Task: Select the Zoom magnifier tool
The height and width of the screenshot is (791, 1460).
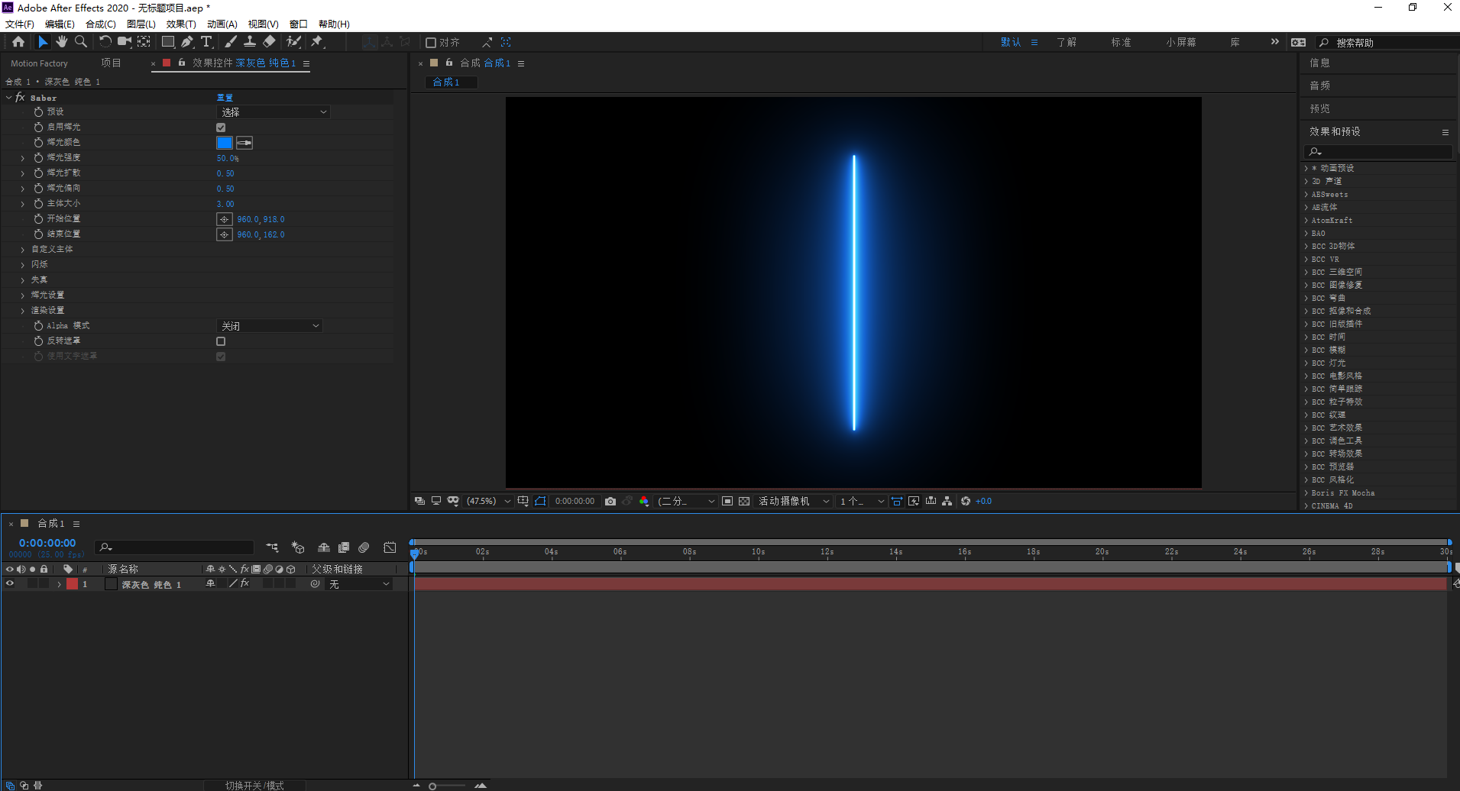Action: click(x=81, y=42)
